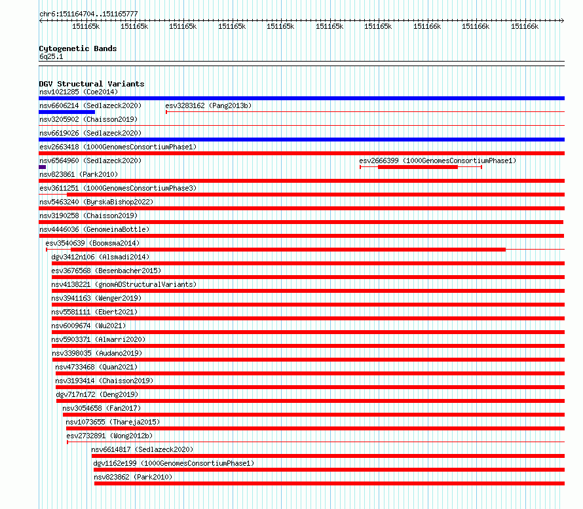The image size is (583, 509).
Task: Select nsv1073655 (Thareja2015) label
Action: click(x=113, y=422)
